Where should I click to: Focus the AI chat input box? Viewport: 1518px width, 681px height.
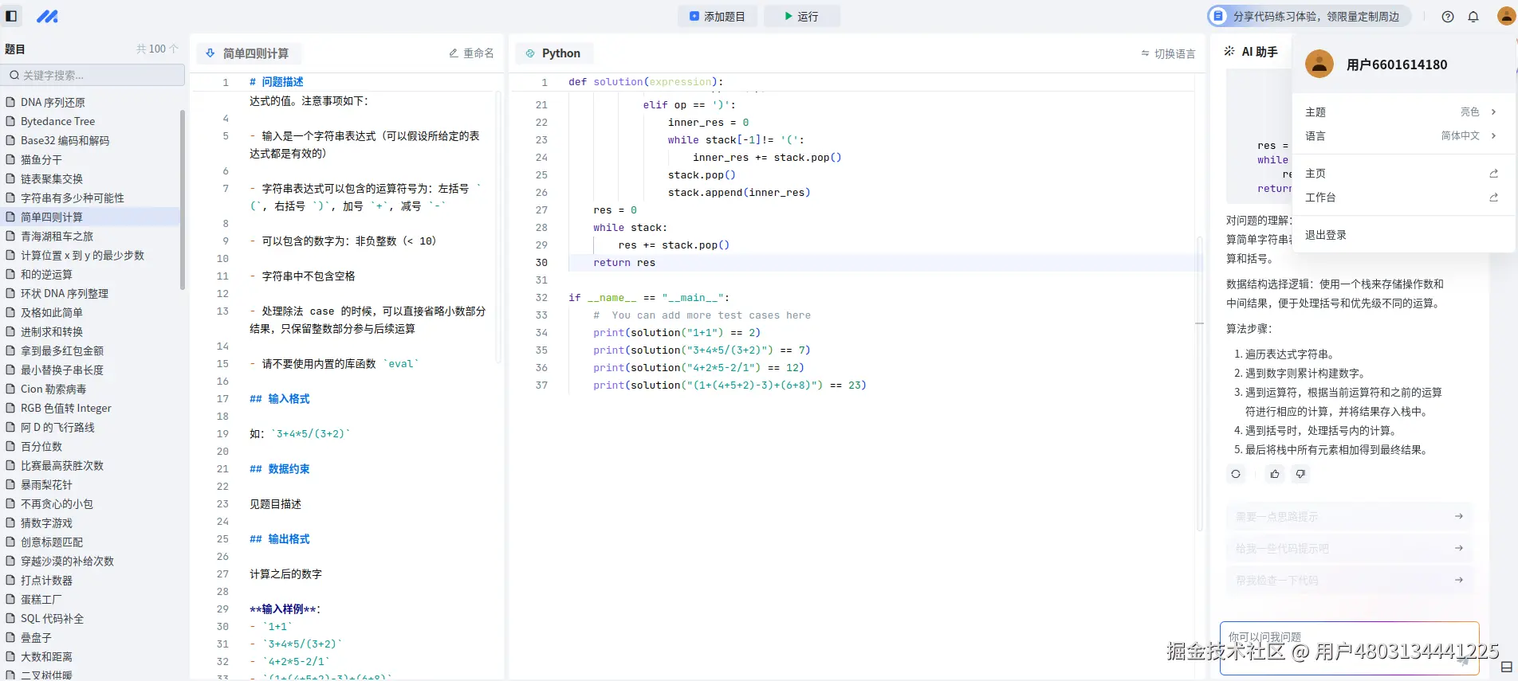click(x=1349, y=648)
